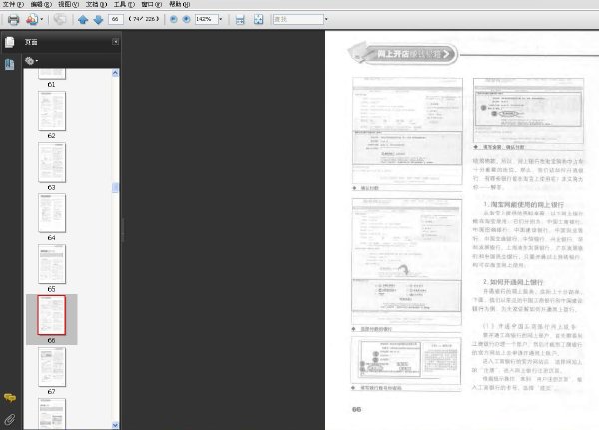Viewport: 599px width, 430px height.
Task: Click the bottom-left screenshot figure on page
Action: click(406, 361)
